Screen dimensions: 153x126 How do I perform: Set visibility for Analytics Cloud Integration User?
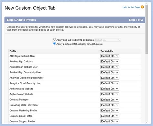click(x=109, y=78)
